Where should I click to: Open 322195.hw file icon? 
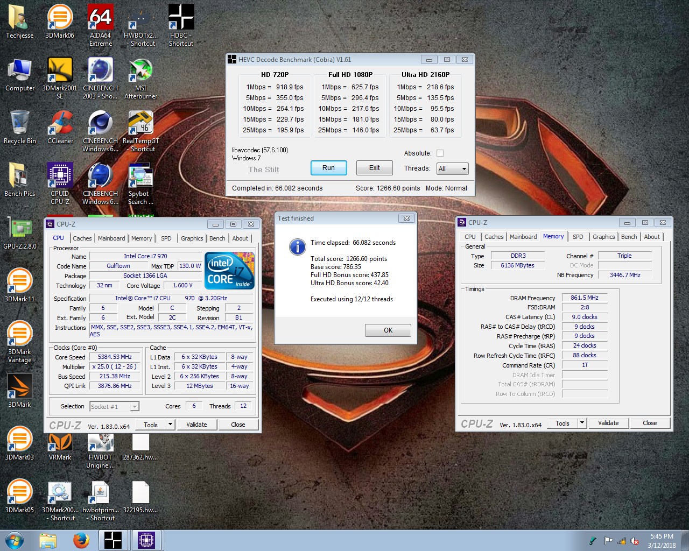point(140,496)
